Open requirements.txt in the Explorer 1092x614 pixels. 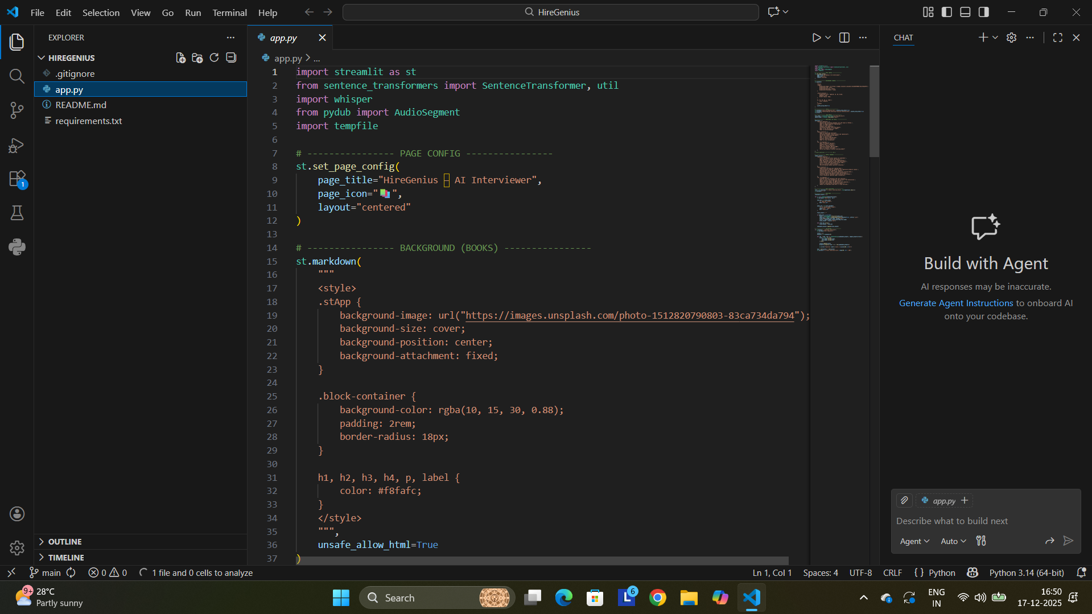point(89,121)
